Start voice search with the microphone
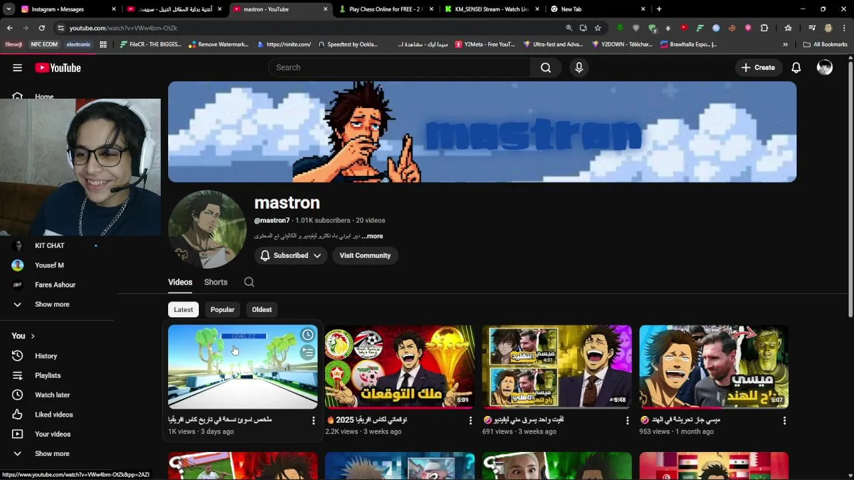 coord(579,67)
